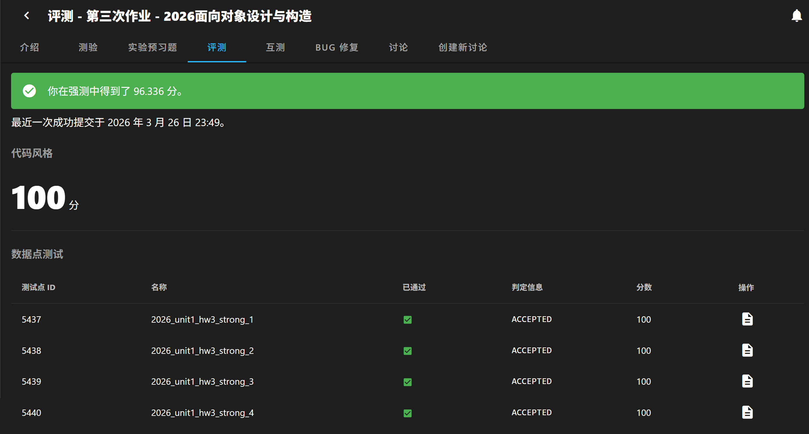The width and height of the screenshot is (809, 434).
Task: Toggle passed checkbox for strong_4 row
Action: tap(407, 413)
